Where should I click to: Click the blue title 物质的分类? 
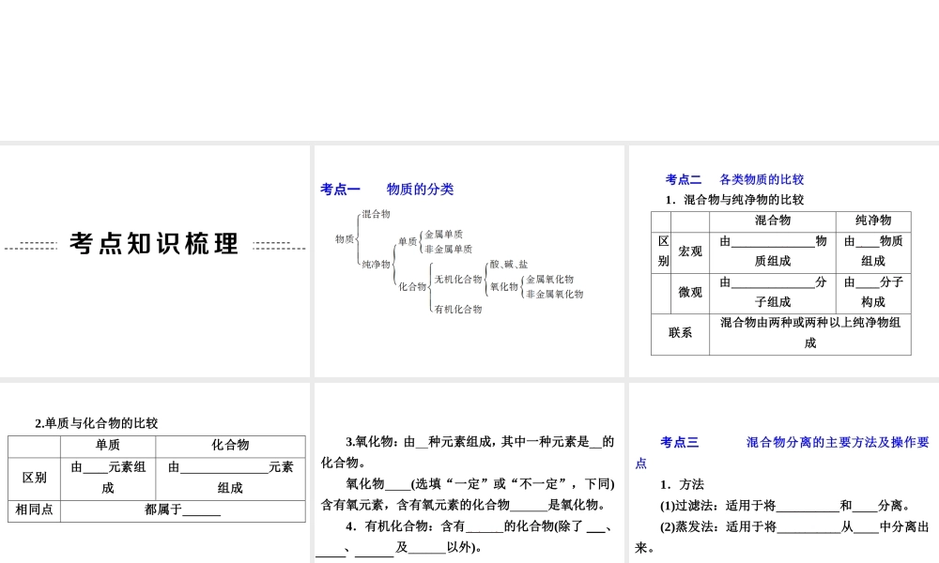420,190
